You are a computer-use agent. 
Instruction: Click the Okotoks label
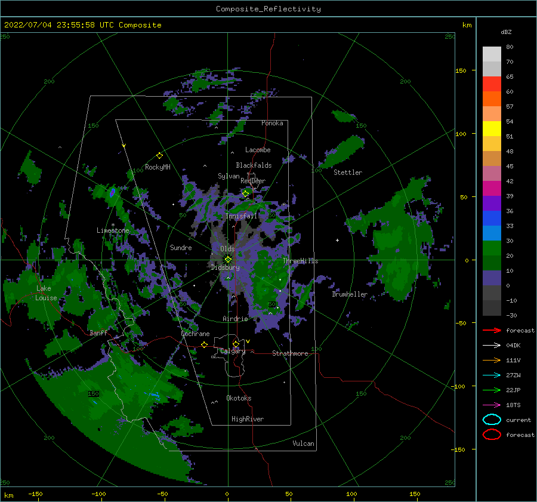click(x=239, y=398)
